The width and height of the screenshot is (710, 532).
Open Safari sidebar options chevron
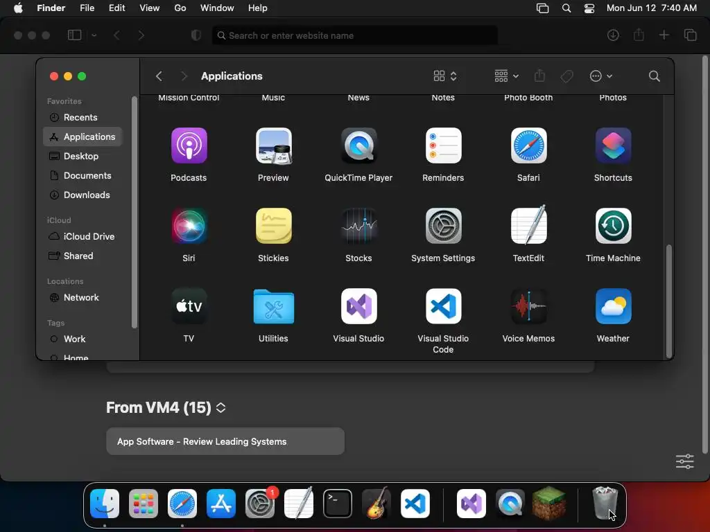94,35
